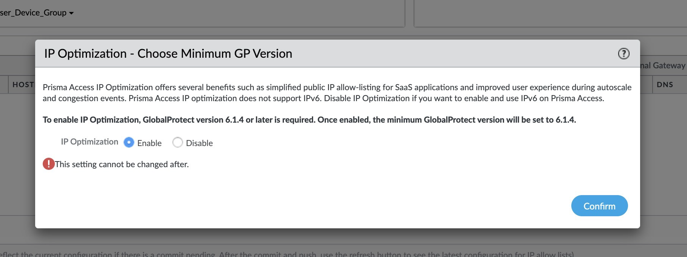Click the HOST column header
Screen dimensions: 687x257
click(x=23, y=85)
